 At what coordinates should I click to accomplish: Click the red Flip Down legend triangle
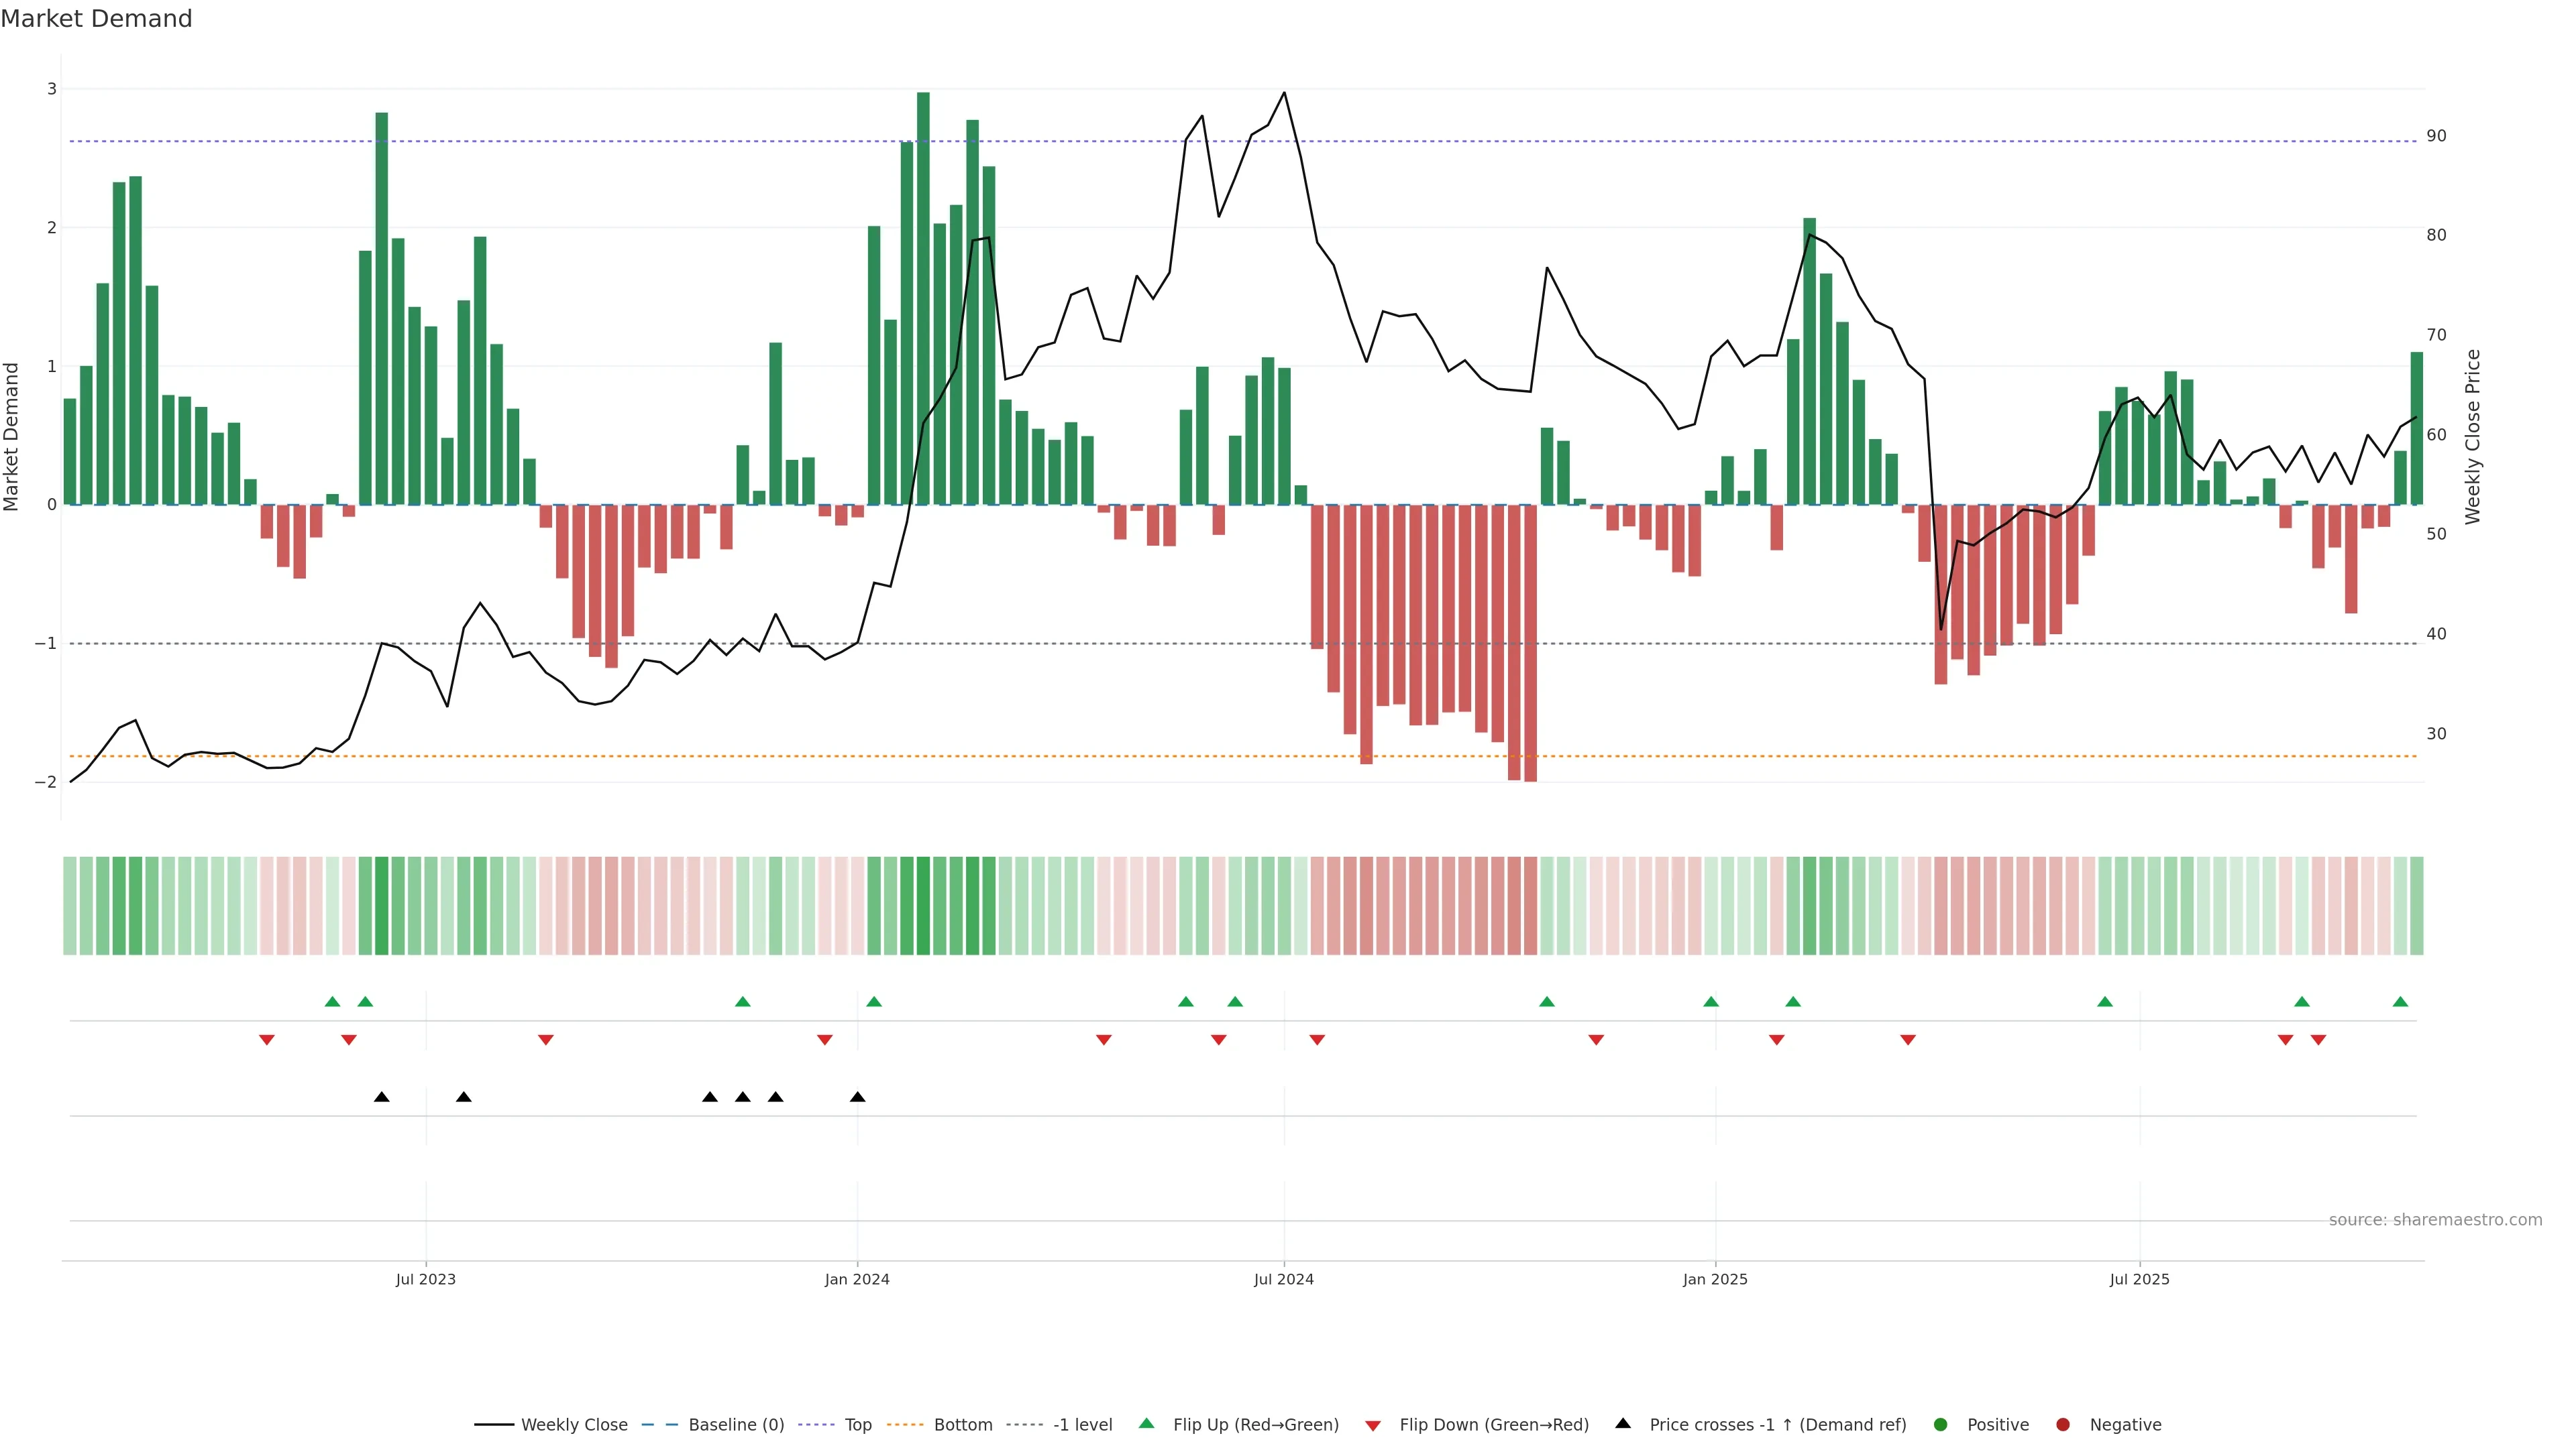pyautogui.click(x=1373, y=1425)
